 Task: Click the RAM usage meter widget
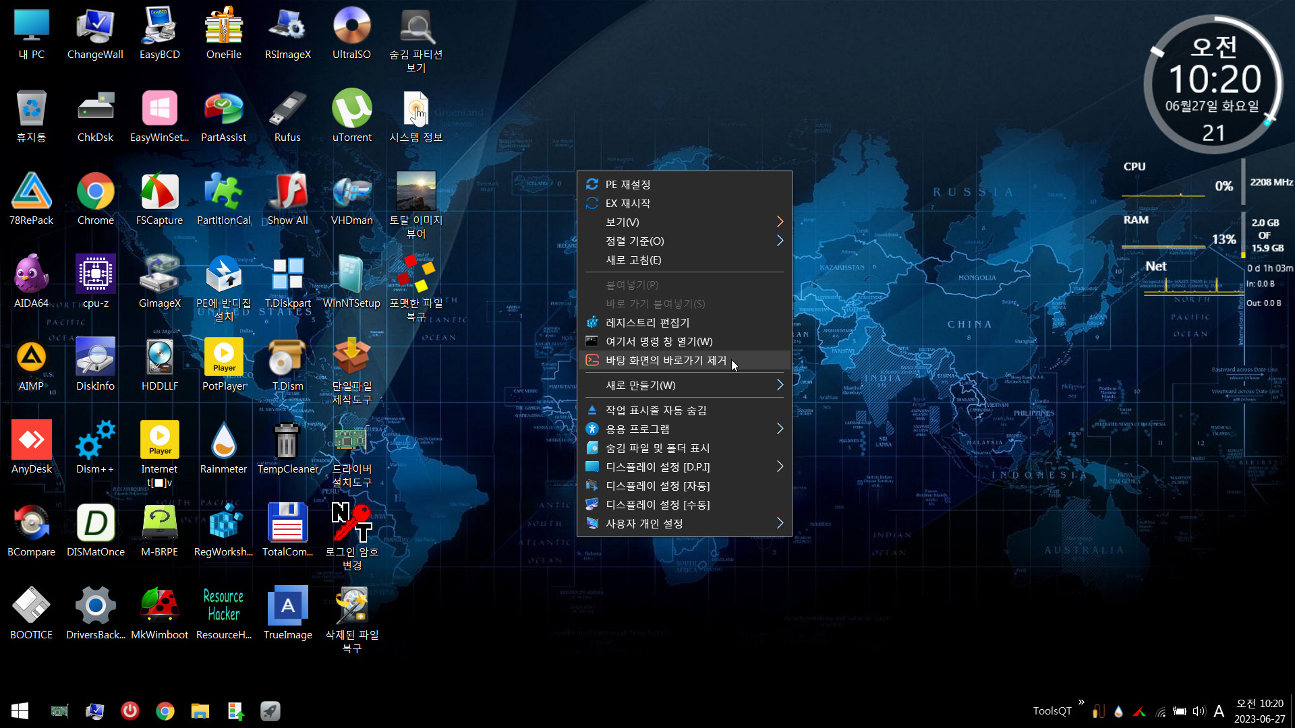(1178, 234)
